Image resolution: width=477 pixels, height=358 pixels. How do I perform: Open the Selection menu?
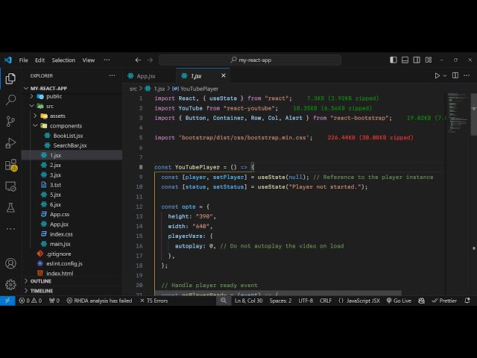pyautogui.click(x=63, y=60)
